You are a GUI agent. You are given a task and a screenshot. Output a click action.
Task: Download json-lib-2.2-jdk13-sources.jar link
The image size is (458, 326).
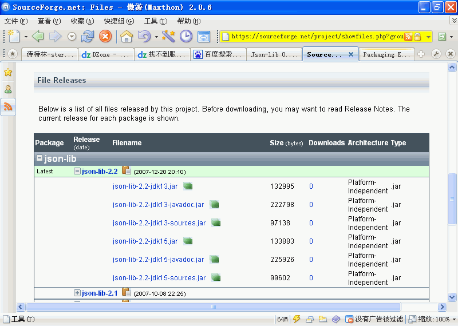point(159,223)
